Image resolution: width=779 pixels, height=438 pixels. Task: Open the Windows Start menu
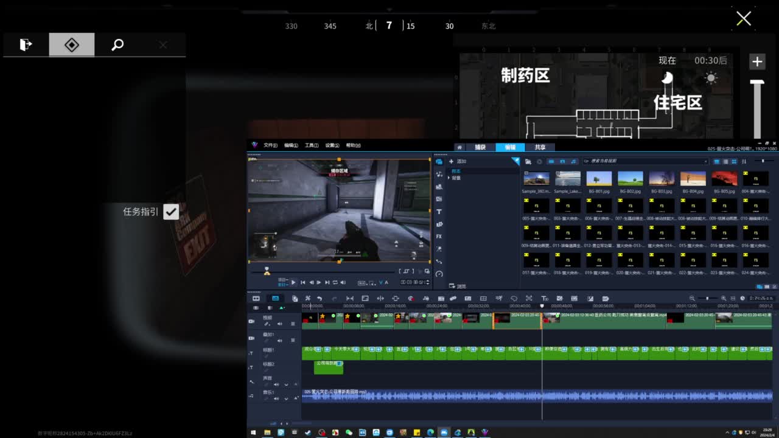pos(253,433)
